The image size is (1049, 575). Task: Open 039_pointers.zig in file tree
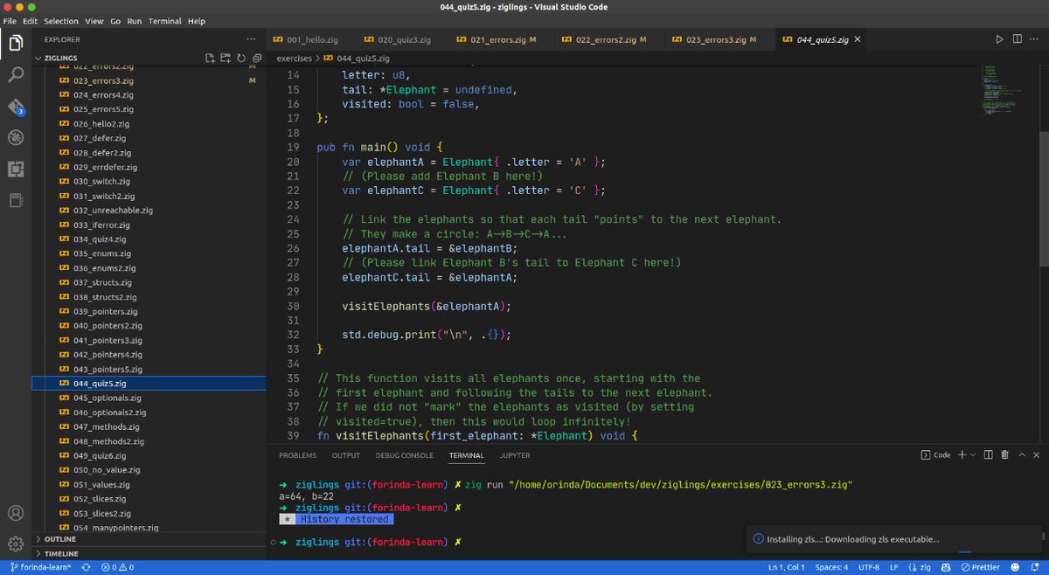106,311
